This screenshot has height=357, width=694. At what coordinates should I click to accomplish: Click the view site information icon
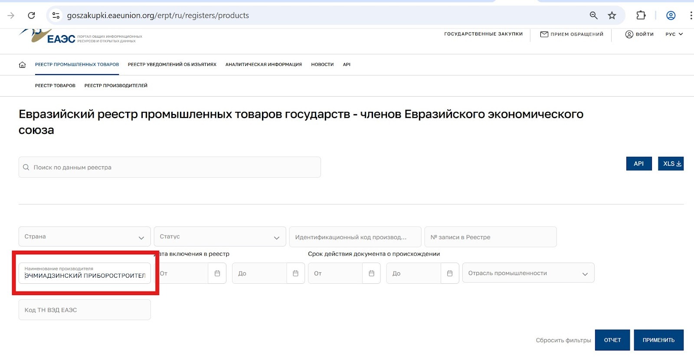coord(56,16)
